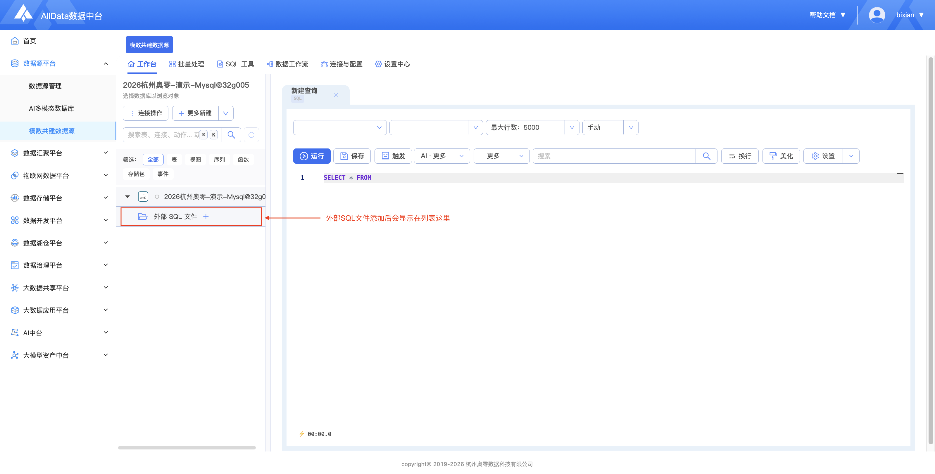The height and width of the screenshot is (474, 935).
Task: Collapse the MySQL connection tree node
Action: [127, 197]
